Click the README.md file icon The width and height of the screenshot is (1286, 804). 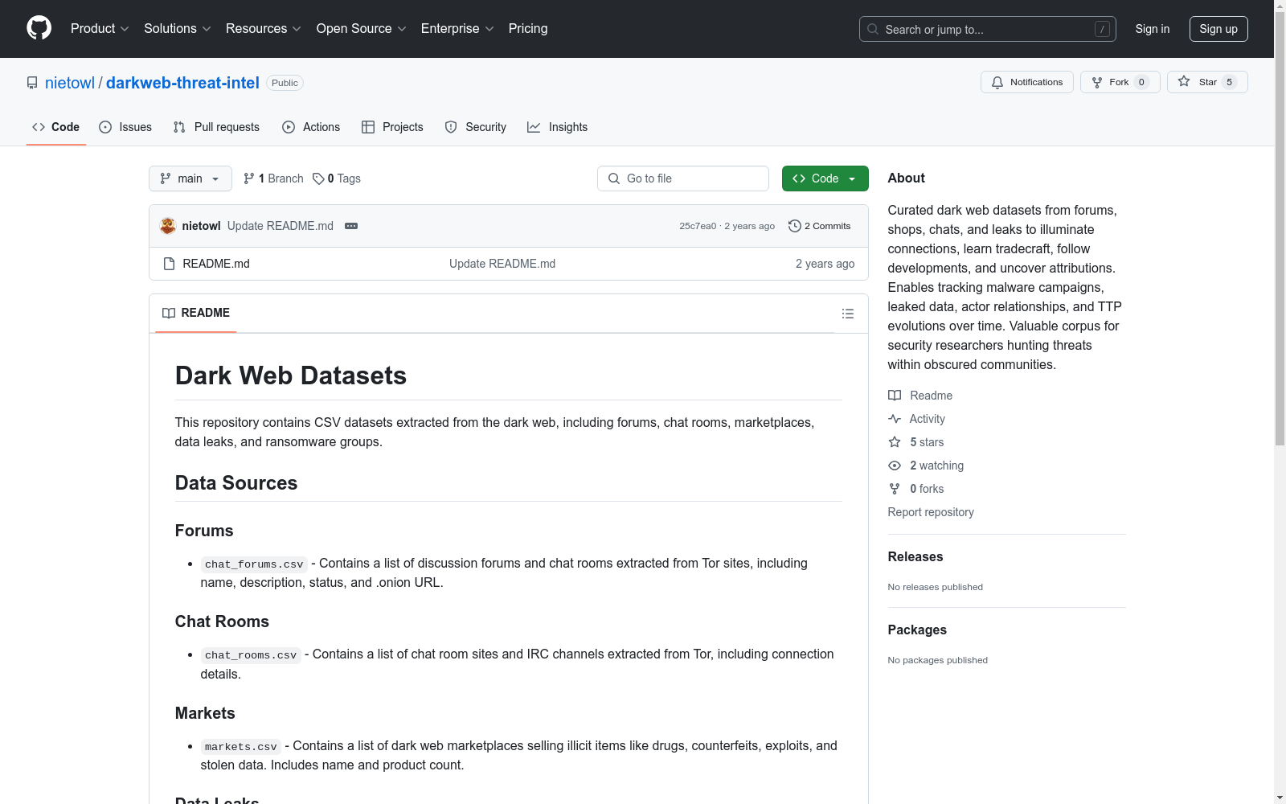(x=169, y=264)
